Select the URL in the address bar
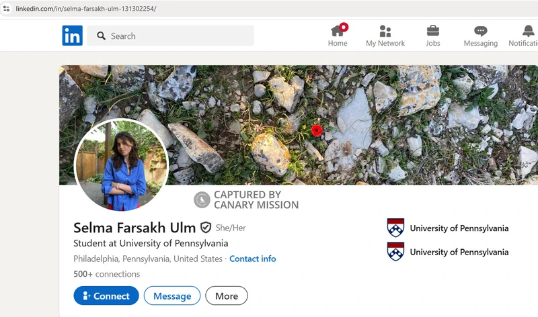 tap(86, 9)
